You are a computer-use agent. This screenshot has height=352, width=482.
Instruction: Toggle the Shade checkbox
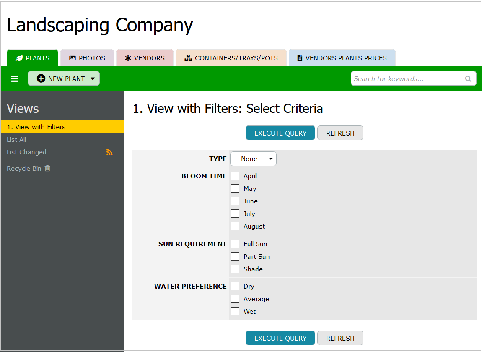click(x=235, y=269)
